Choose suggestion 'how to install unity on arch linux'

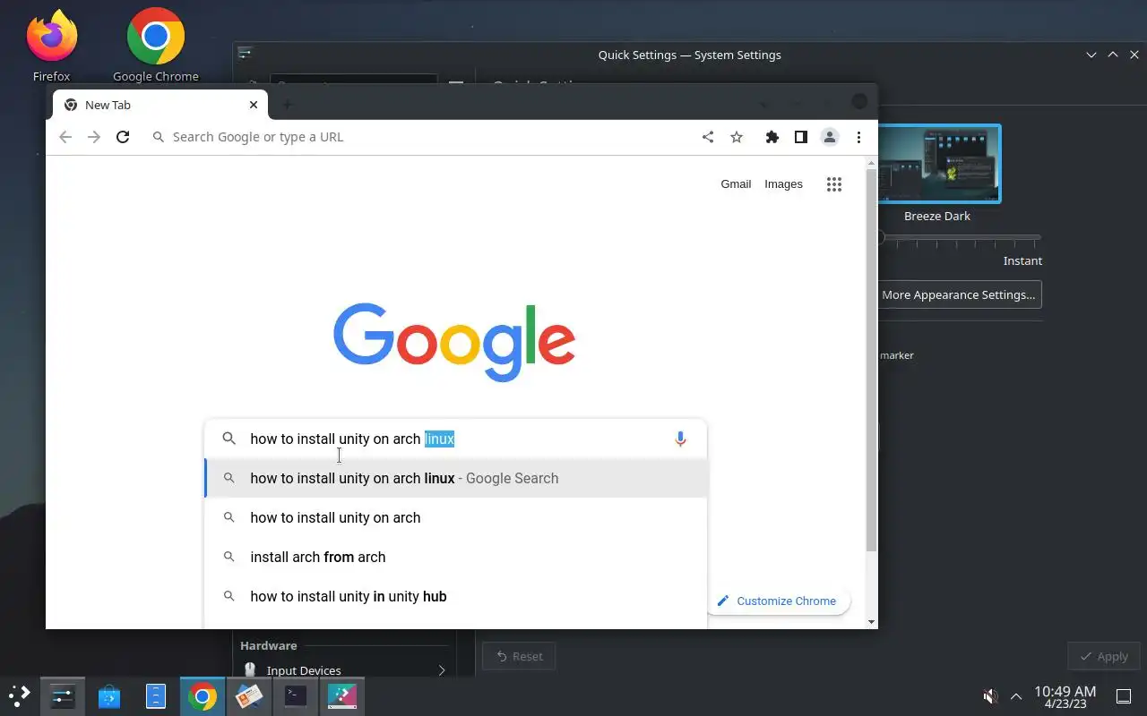point(455,478)
